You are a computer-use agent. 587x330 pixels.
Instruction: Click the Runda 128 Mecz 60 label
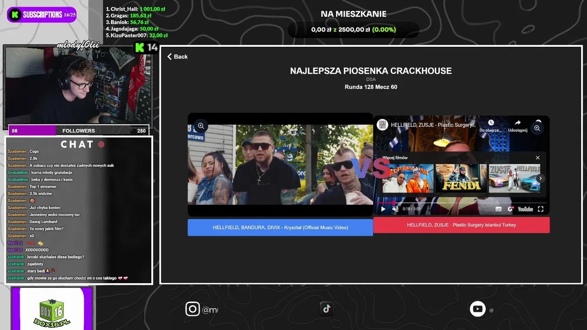tap(371, 87)
